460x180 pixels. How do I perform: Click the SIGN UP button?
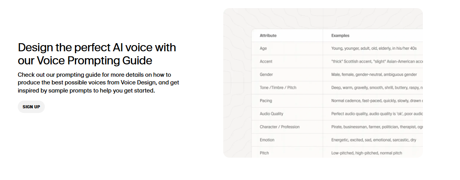point(31,107)
